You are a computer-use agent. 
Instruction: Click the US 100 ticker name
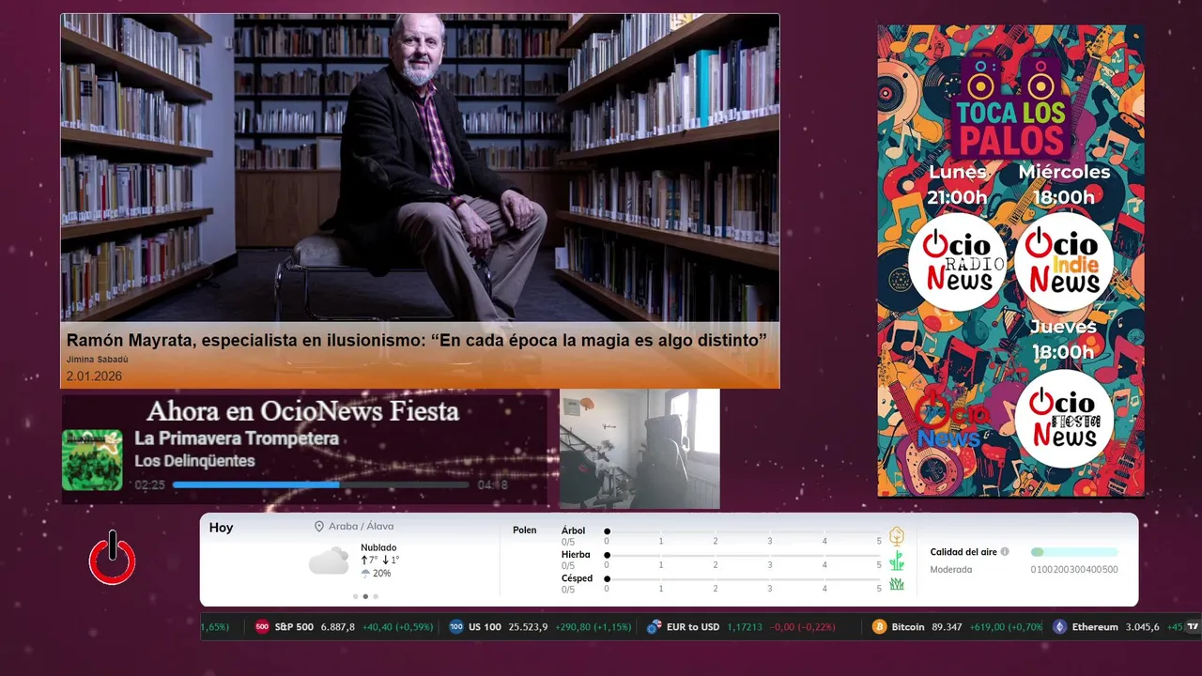(485, 626)
